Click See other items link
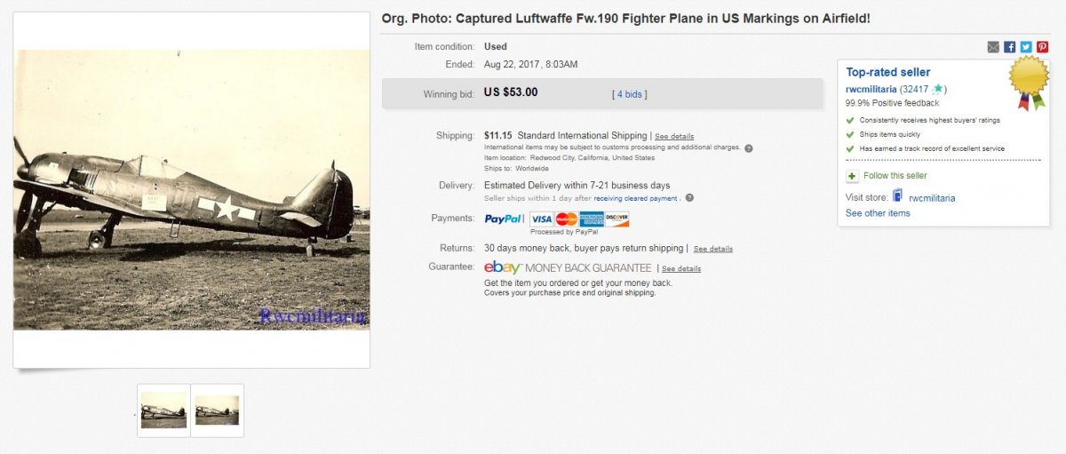This screenshot has height=454, width=1066. pyautogui.click(x=878, y=213)
